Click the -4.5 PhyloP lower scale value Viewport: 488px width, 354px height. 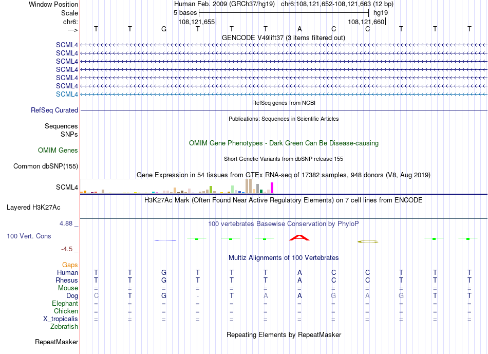(x=67, y=249)
